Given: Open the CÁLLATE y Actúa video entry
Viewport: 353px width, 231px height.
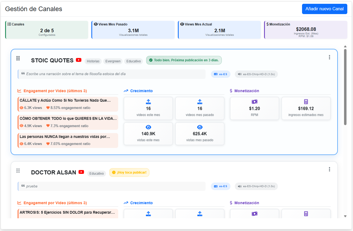Looking at the screenshot, I should 68,104.
